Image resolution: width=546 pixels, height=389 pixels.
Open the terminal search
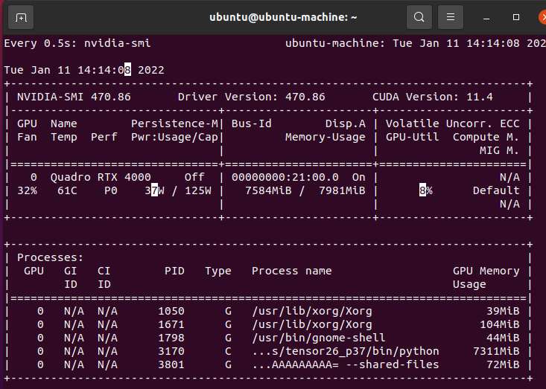tap(419, 17)
